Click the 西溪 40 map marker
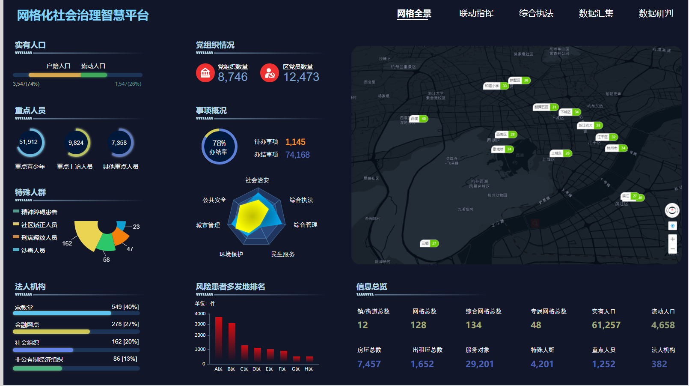Image resolution: width=689 pixels, height=386 pixels. pos(419,119)
